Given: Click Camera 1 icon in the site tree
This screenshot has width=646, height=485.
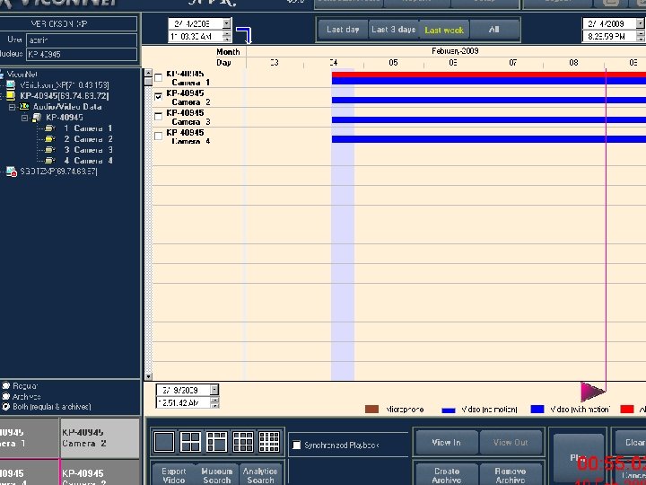Looking at the screenshot, I should click(50, 128).
